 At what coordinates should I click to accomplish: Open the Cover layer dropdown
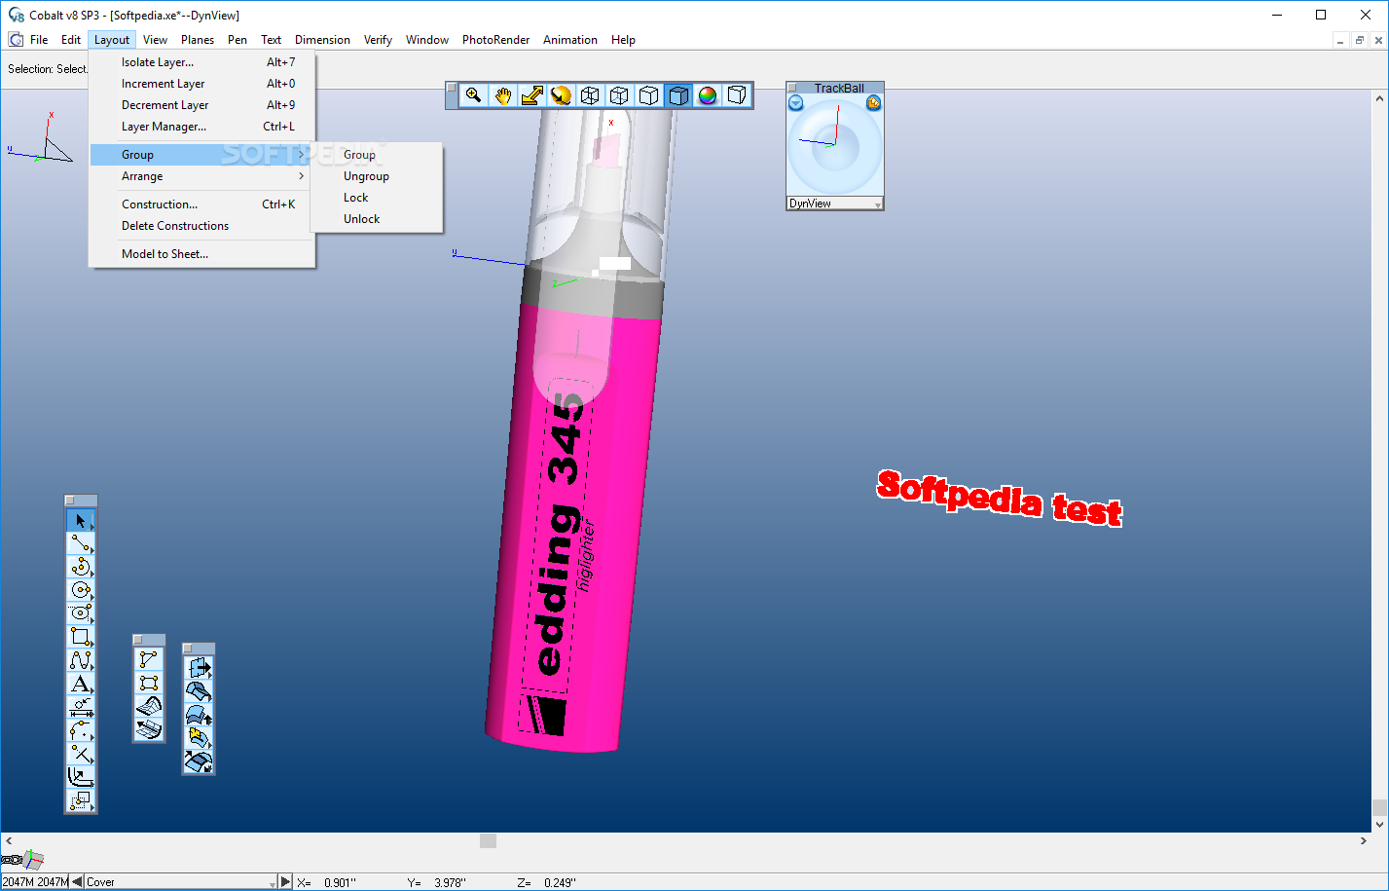coord(181,882)
